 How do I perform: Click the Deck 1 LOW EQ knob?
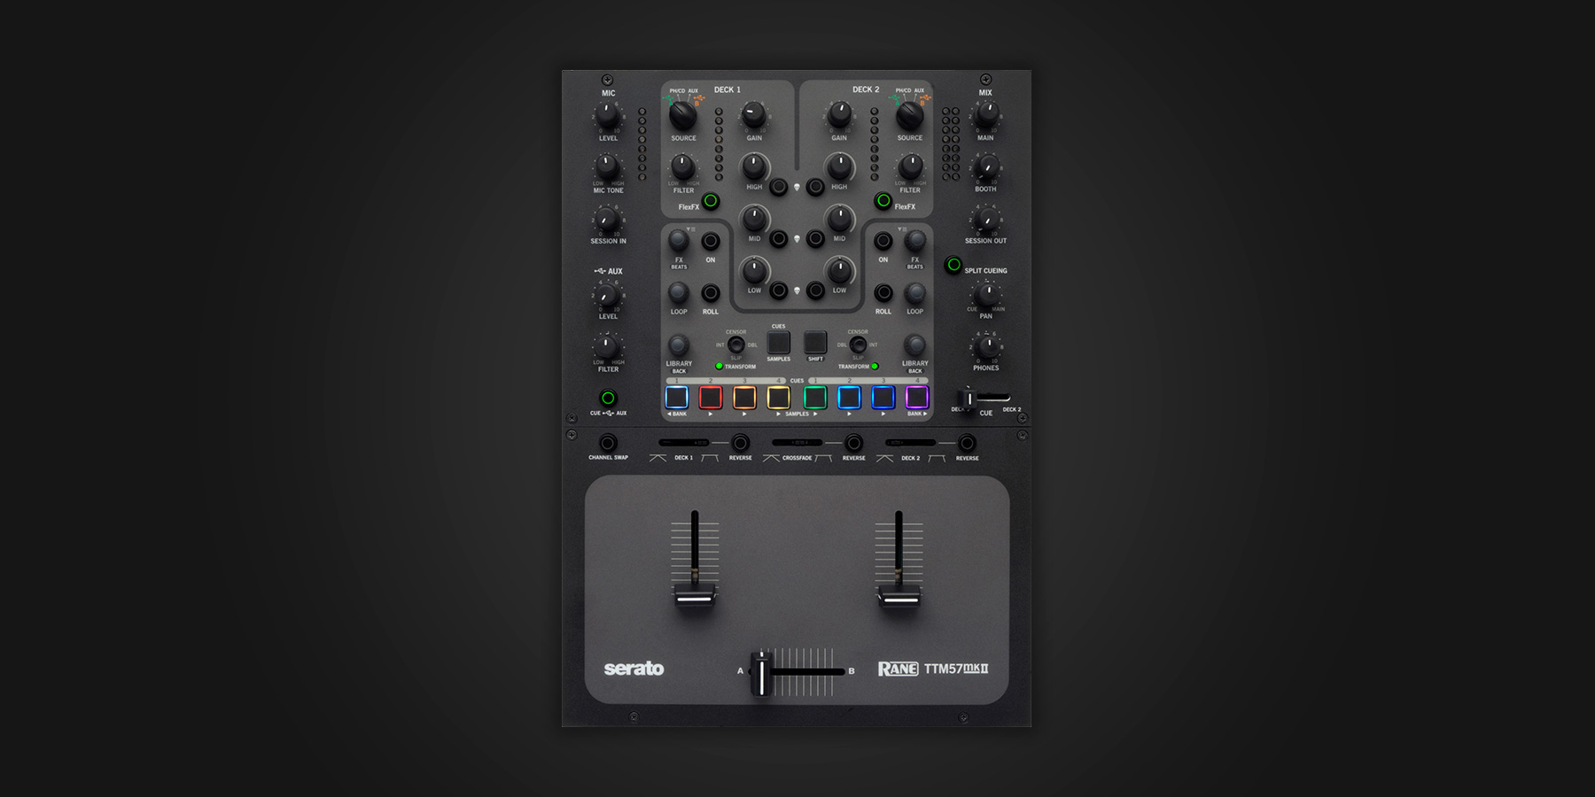[x=754, y=270]
